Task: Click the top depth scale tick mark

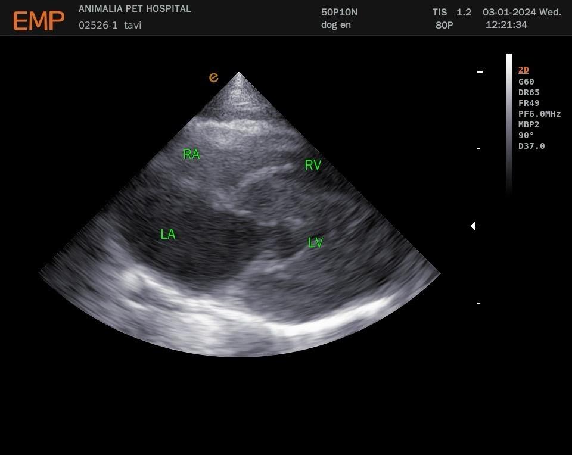Action: [x=480, y=72]
